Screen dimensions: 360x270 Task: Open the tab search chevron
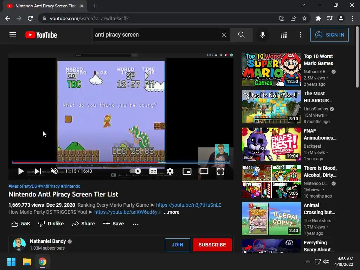click(x=303, y=5)
